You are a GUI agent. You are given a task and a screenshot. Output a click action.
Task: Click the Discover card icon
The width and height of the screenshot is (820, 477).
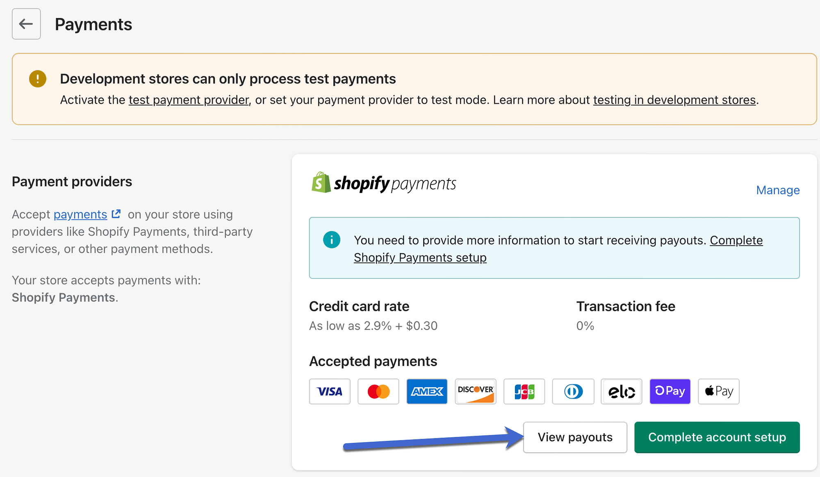click(475, 391)
